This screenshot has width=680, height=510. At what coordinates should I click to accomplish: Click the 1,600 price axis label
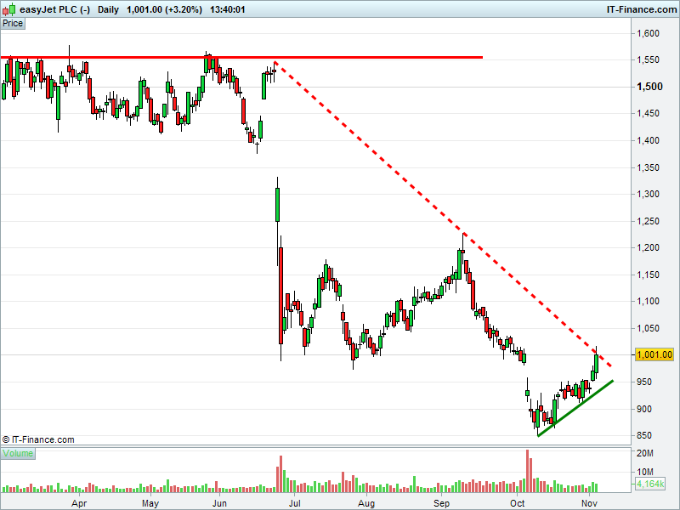pos(648,33)
